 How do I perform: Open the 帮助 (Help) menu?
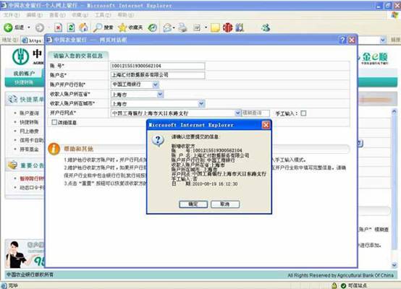tap(125, 15)
